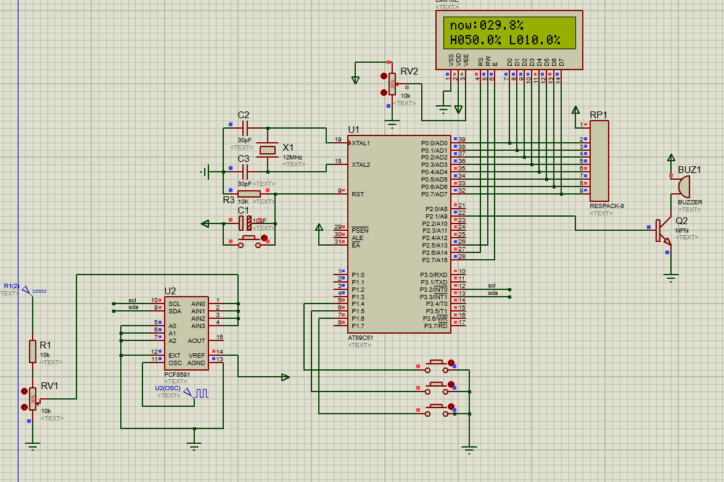Click the "RESPACK-8" part label
This screenshot has height=482, width=724.
point(607,206)
